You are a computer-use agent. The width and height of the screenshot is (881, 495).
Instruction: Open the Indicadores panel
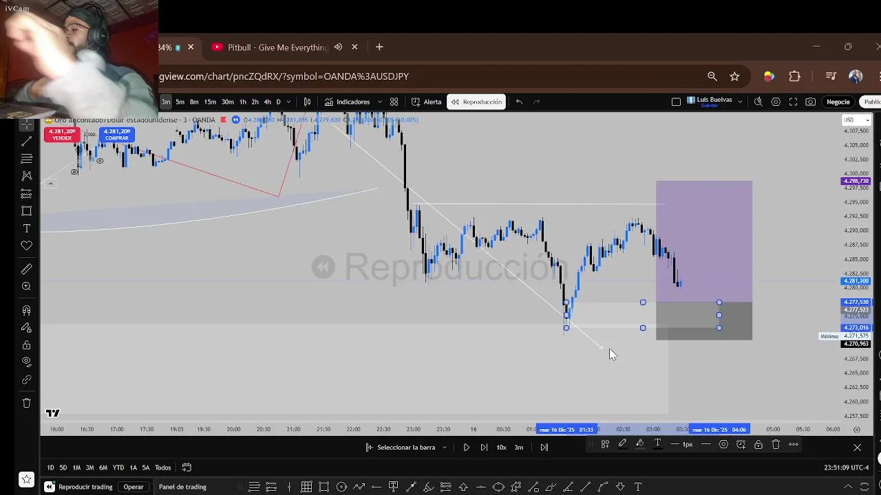[x=347, y=102]
